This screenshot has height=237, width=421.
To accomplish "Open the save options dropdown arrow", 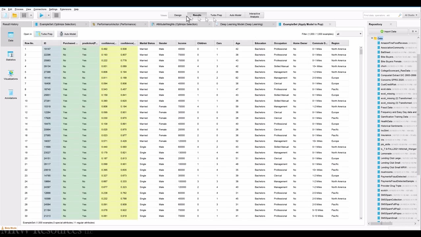I will pos(31,15).
